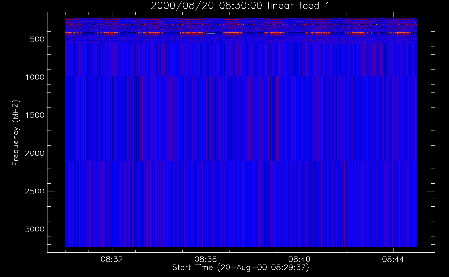Click the 1500 frequency tick label
This screenshot has height=277, width=449.
tap(35, 115)
